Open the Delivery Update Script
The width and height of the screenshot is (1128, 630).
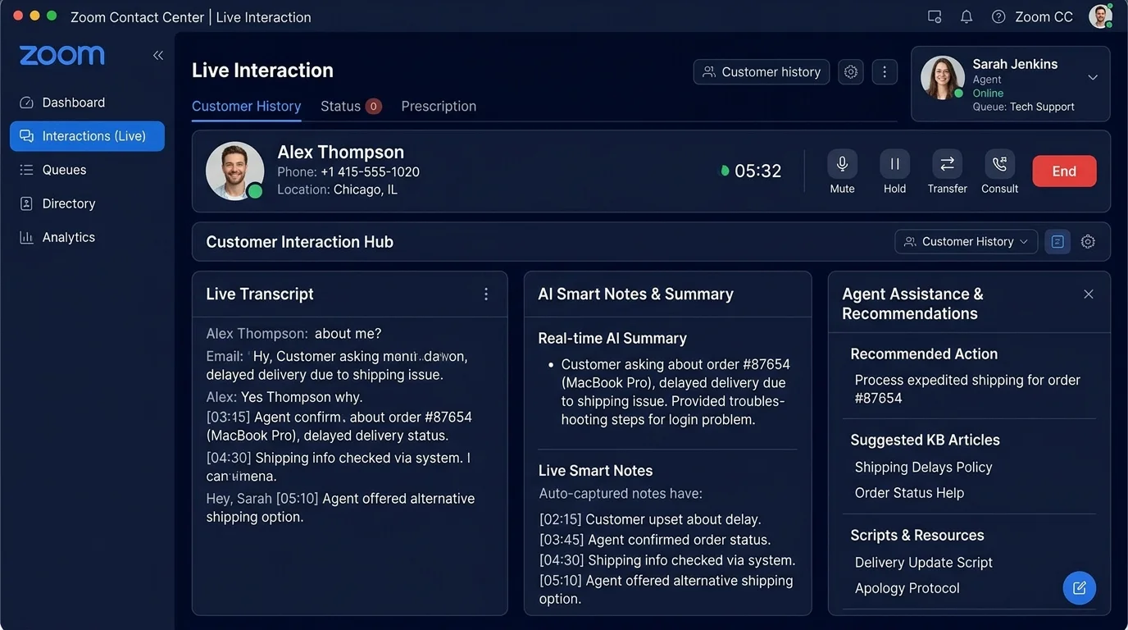pos(923,563)
